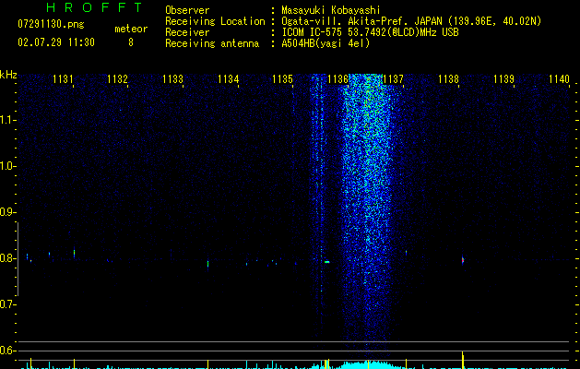Click the 1136 time axis label

tap(338, 79)
